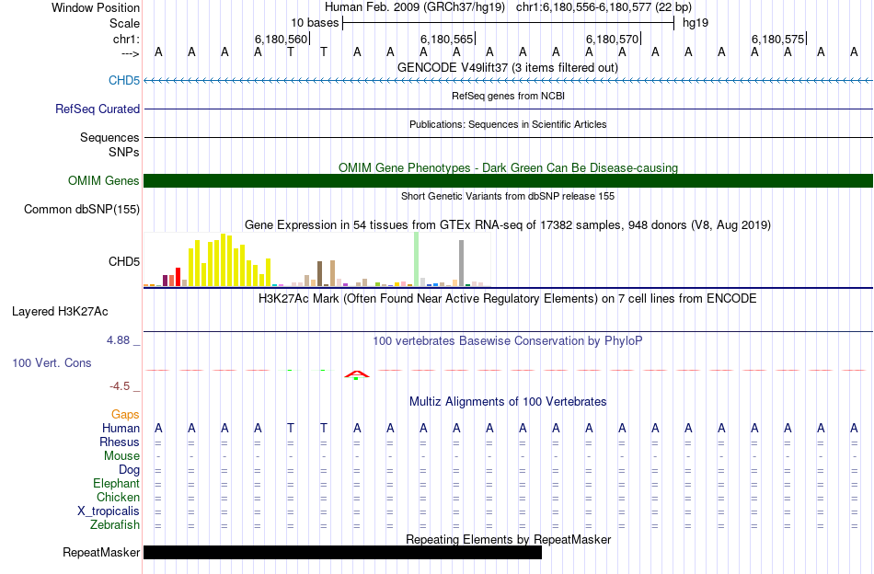
Task: Click the Dog species label
Action: tap(129, 470)
